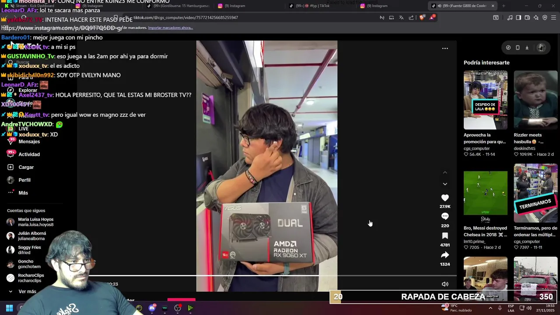Click the translate page icon in address bar
Viewport: 560px width, 315px height.
(401, 17)
